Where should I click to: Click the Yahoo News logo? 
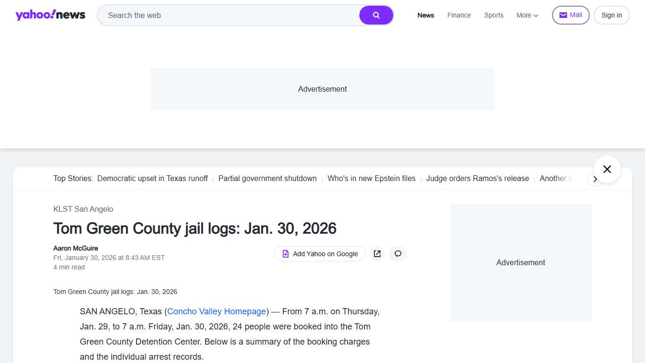pos(50,15)
